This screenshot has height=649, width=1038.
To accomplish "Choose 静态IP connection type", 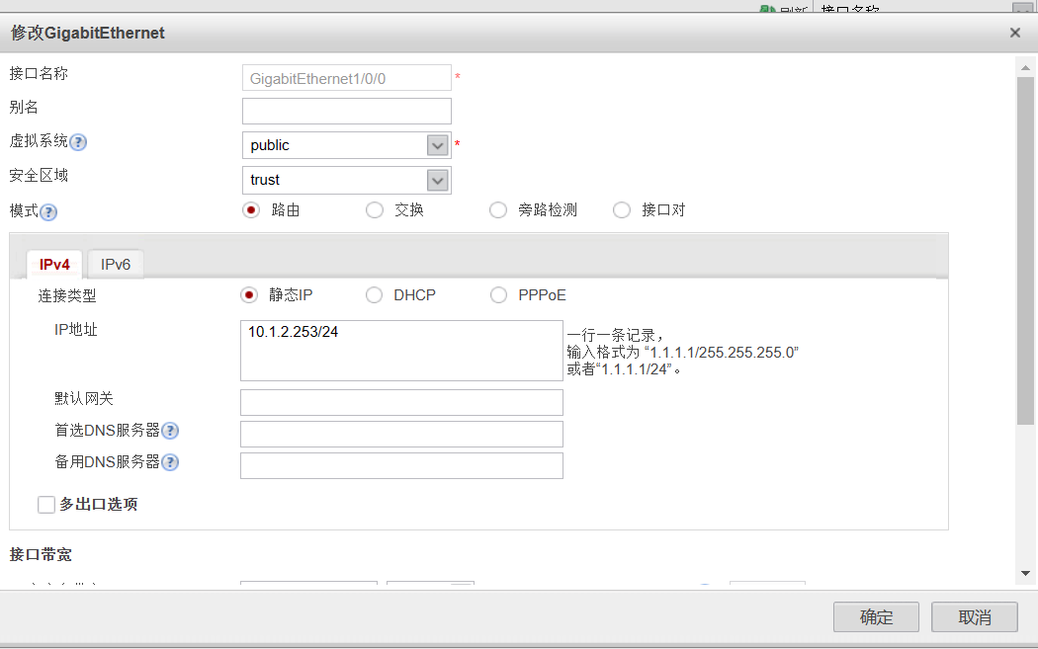I will [249, 295].
